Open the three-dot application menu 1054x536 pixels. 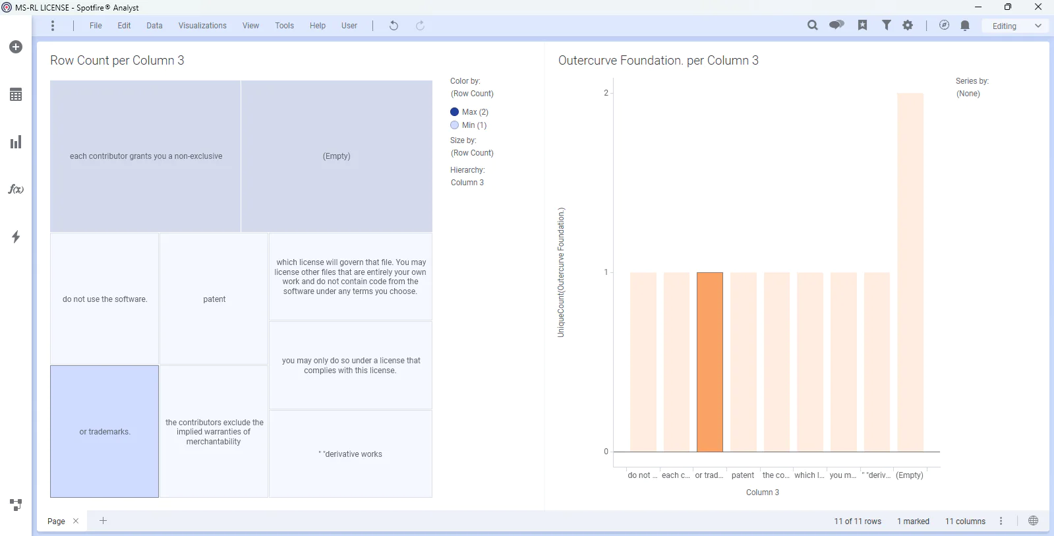[53, 26]
